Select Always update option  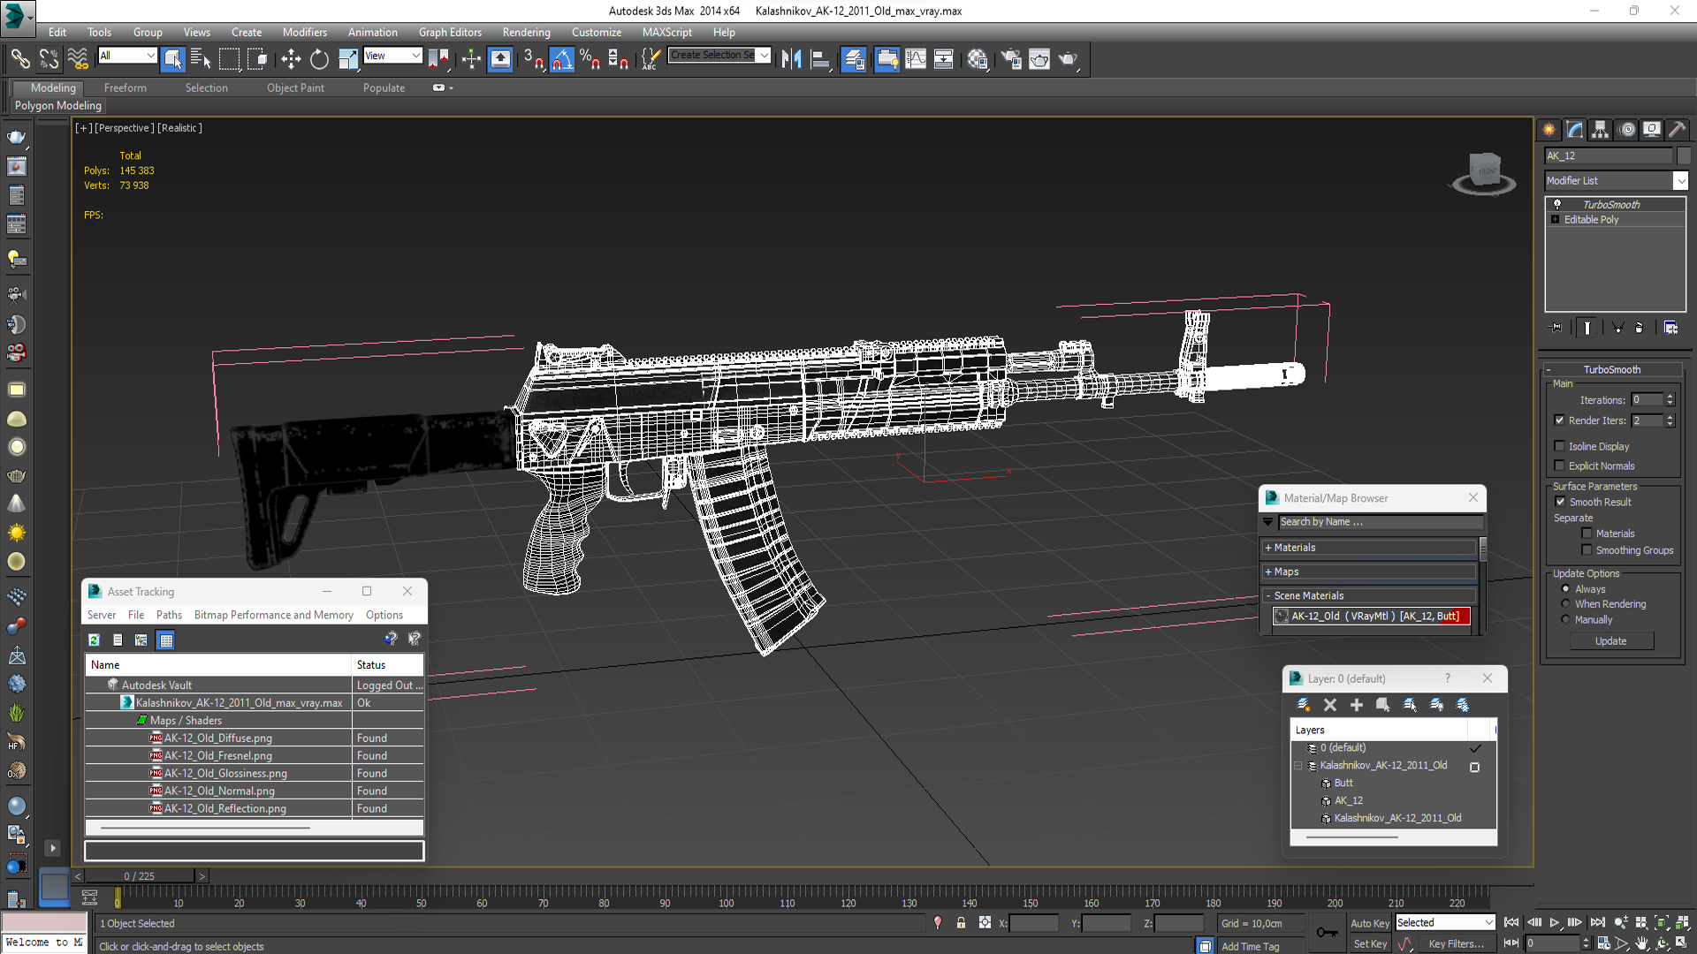[1565, 589]
